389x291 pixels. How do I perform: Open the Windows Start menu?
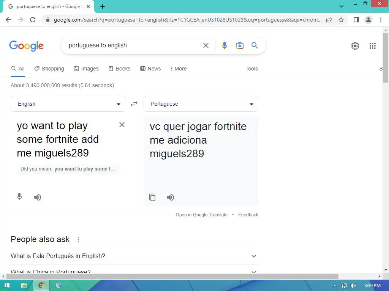[7, 285]
